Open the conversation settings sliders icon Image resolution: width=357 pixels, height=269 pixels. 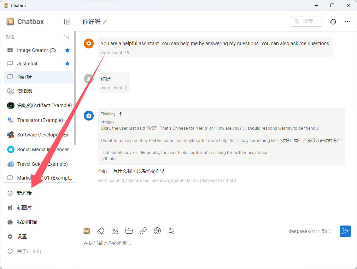[x=171, y=231]
